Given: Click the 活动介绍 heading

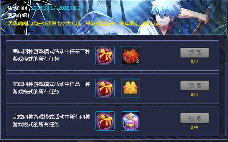Looking at the screenshot, I should tap(17, 15).
